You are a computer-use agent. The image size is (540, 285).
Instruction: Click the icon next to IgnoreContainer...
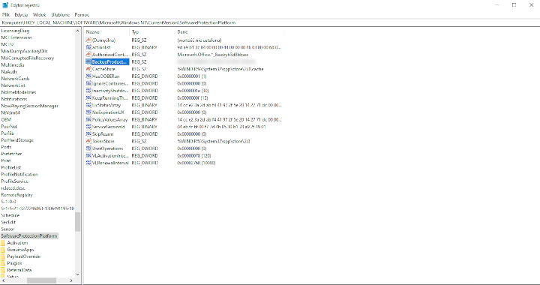point(88,84)
